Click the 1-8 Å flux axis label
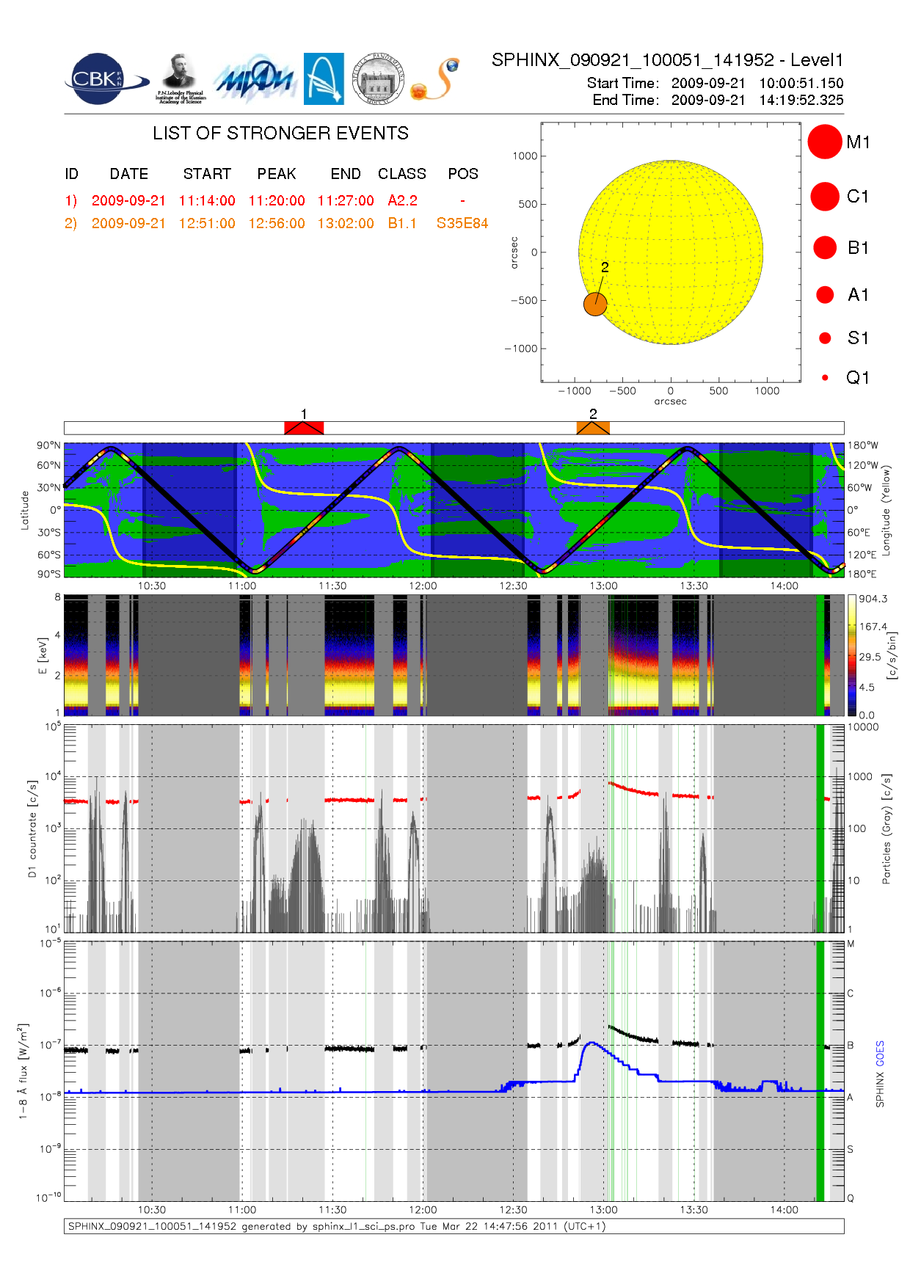This screenshot has height=1287, width=910. (x=23, y=1071)
